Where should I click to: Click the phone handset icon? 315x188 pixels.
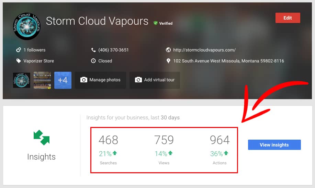coord(93,50)
